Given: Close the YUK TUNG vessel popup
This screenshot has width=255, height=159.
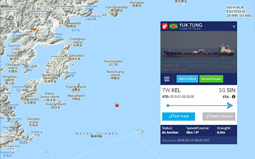Looking at the screenshot, I should pyautogui.click(x=234, y=26).
